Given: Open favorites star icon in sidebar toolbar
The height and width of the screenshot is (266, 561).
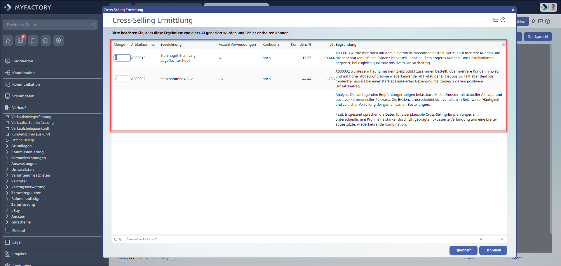Looking at the screenshot, I should 8,40.
